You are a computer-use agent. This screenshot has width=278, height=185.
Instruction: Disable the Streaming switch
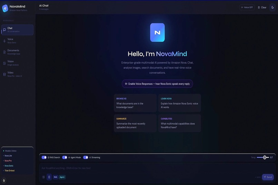pos(86,157)
